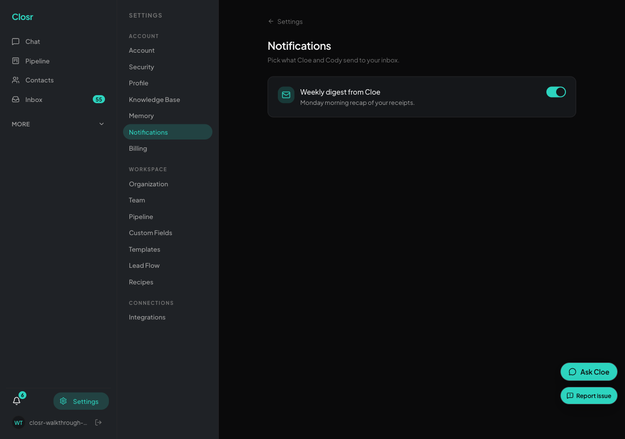Open Integrations under Connections
This screenshot has width=625, height=439.
[167, 317]
